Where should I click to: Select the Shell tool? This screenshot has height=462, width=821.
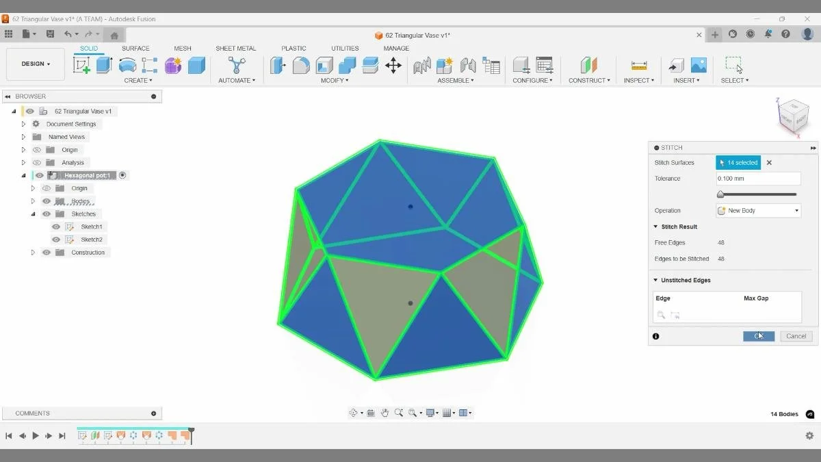tap(324, 65)
